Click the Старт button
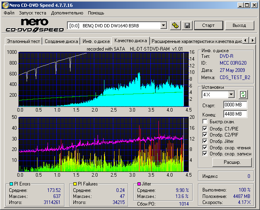 [208, 25]
